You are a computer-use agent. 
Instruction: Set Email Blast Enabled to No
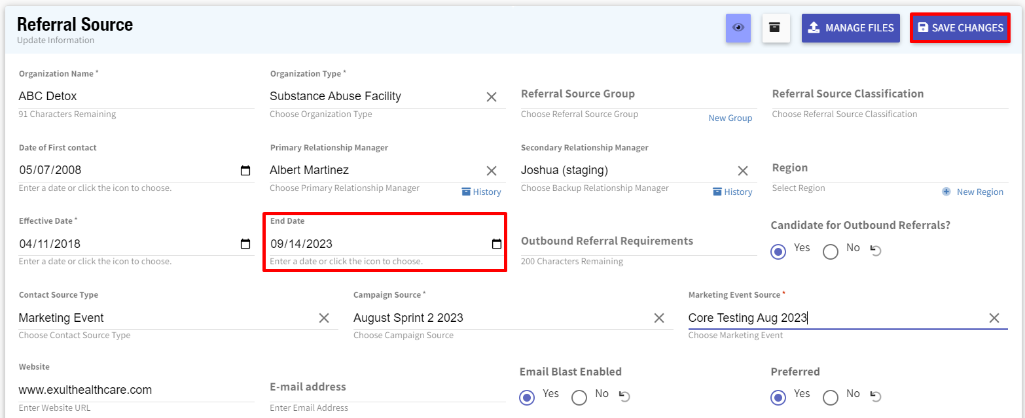click(579, 397)
